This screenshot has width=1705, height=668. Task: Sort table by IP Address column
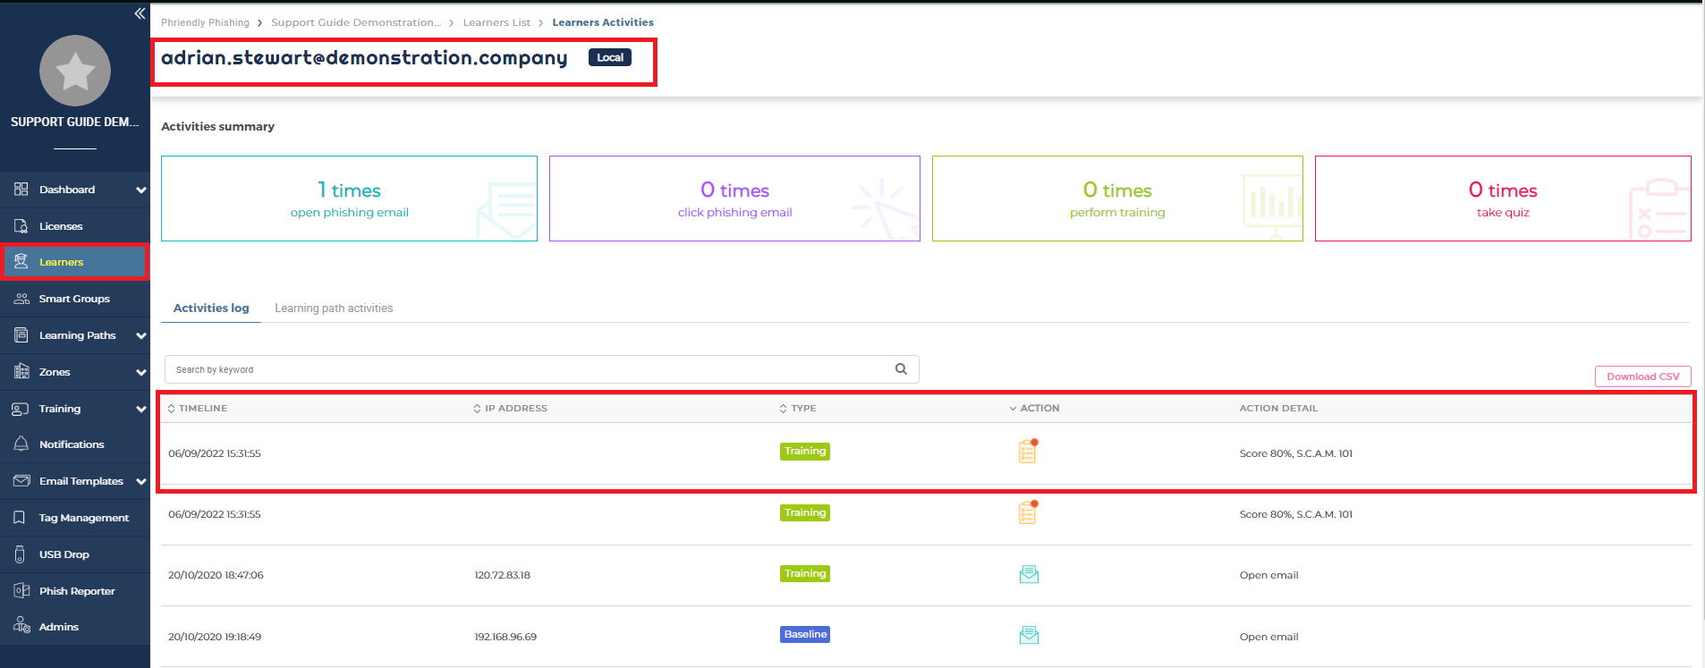coord(510,409)
